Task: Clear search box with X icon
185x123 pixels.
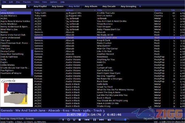Action: 29,6
